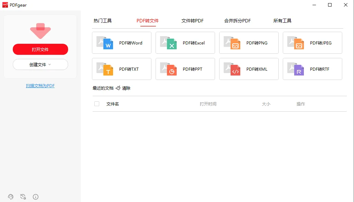Screen dimensions: 354x202
Task: Open the PDF转XML converter
Action: coord(249,69)
